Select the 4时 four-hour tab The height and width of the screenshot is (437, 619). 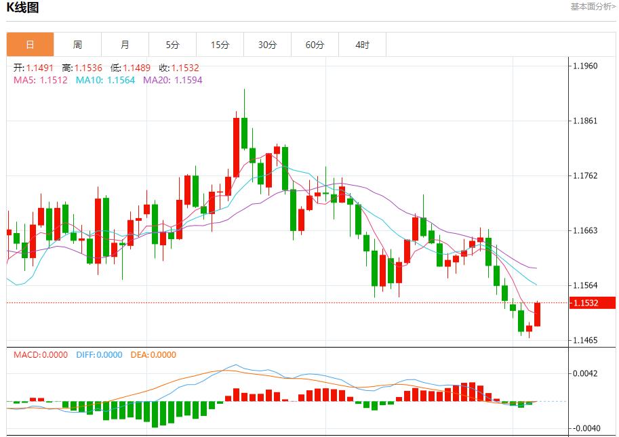click(x=362, y=44)
